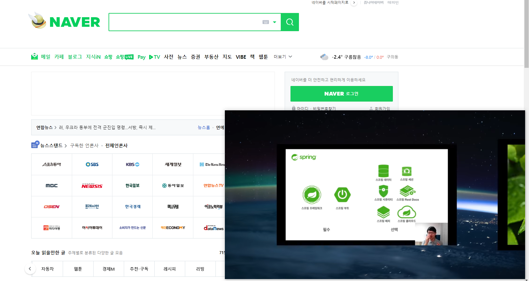Click the arrow next to 네이버를 시작페이지로

click(x=354, y=3)
